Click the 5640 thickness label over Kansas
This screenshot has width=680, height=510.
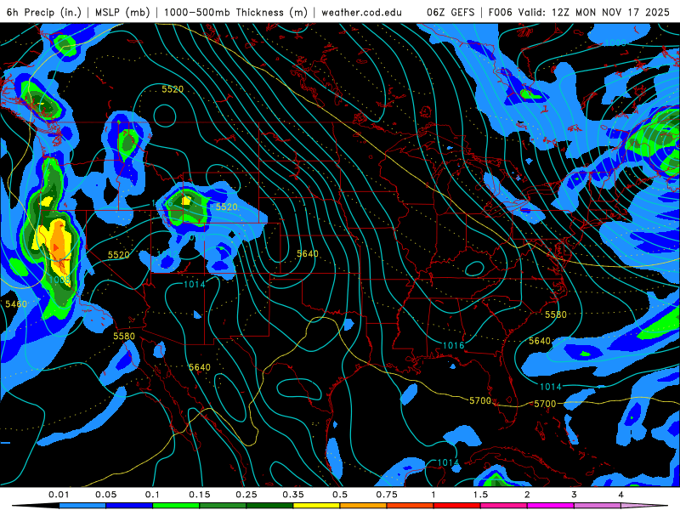coord(308,253)
